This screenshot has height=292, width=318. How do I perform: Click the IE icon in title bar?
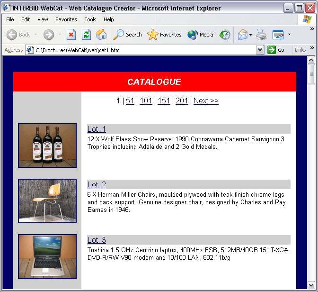coord(6,8)
